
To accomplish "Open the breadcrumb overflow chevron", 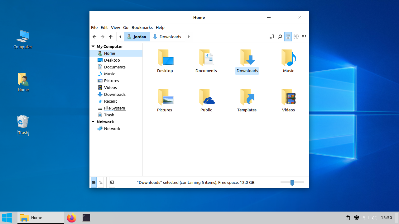I will coord(189,36).
